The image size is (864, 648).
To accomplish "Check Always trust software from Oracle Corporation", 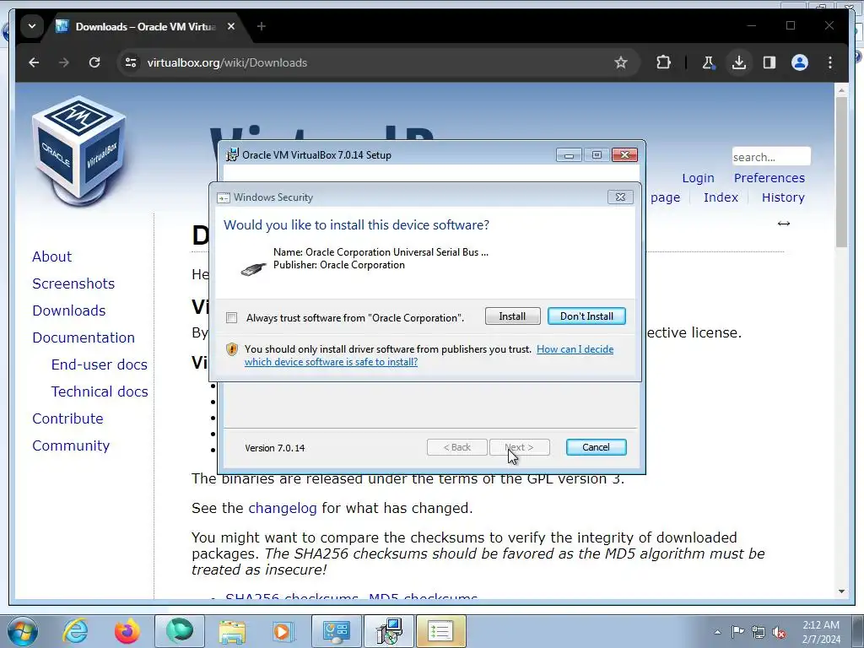I will pos(232,318).
